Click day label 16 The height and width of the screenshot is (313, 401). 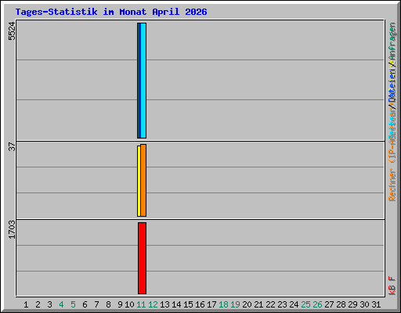coord(200,304)
